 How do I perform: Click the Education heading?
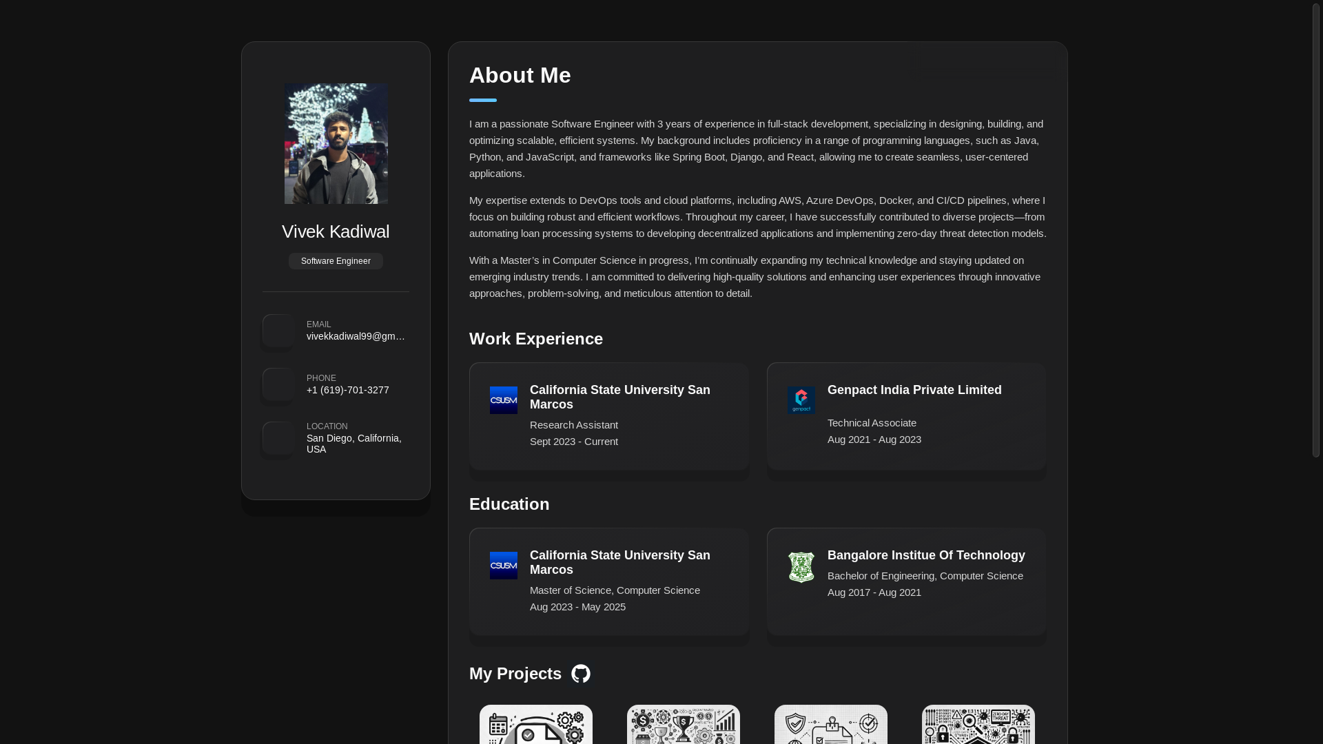[509, 504]
